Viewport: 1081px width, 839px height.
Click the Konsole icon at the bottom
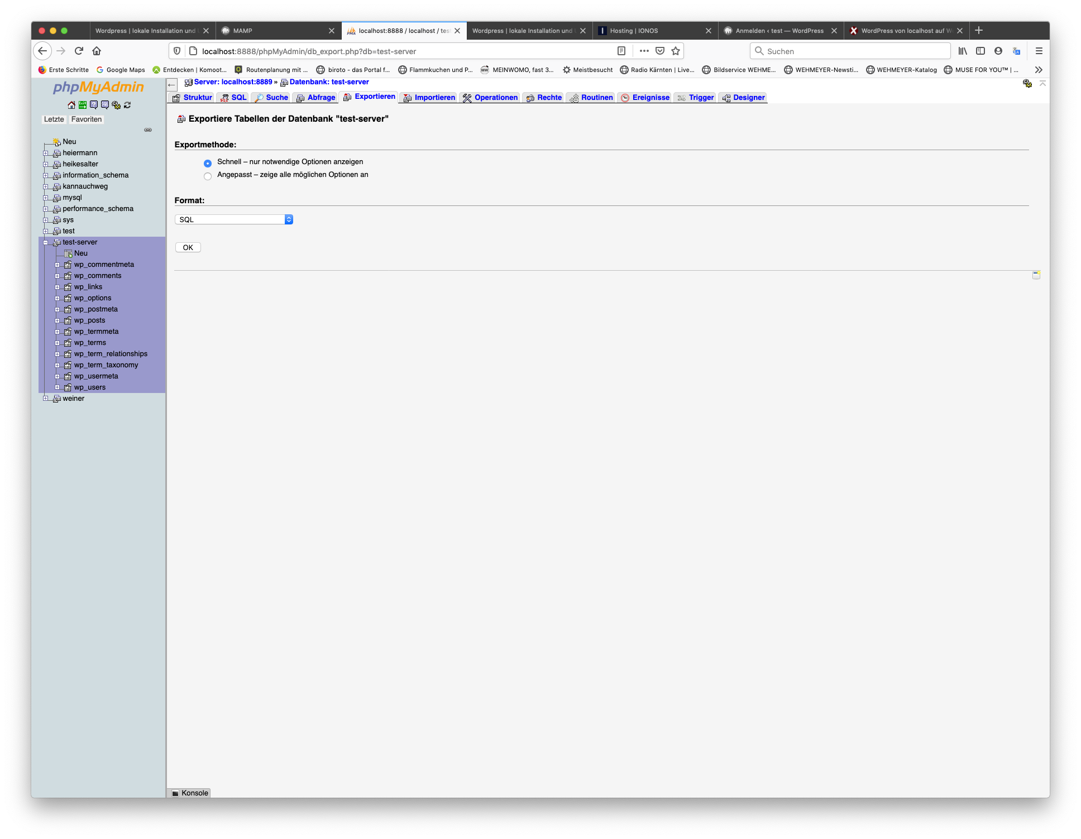click(x=175, y=793)
